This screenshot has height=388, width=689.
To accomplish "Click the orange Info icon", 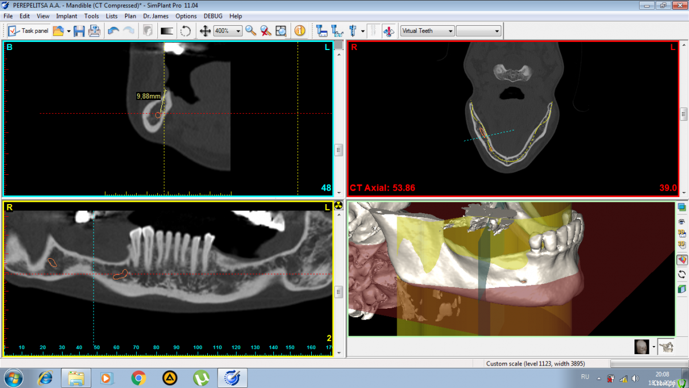I will click(x=300, y=31).
